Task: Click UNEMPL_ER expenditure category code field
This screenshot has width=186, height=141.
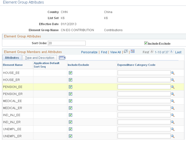Action: [x=144, y=136]
